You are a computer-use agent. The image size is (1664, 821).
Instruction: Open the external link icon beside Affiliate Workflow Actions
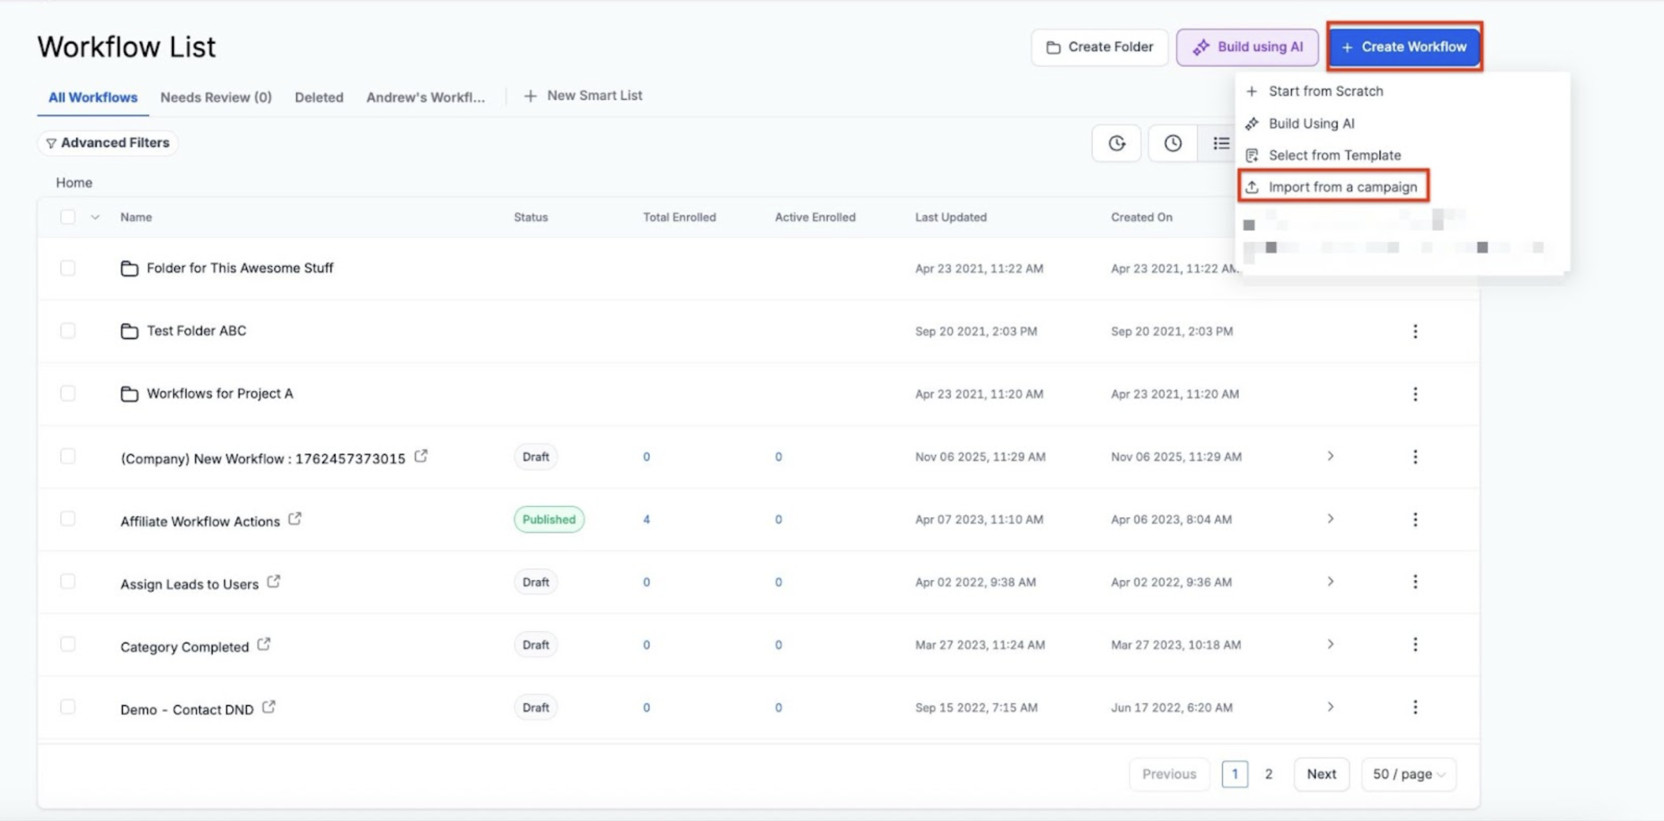(x=295, y=519)
